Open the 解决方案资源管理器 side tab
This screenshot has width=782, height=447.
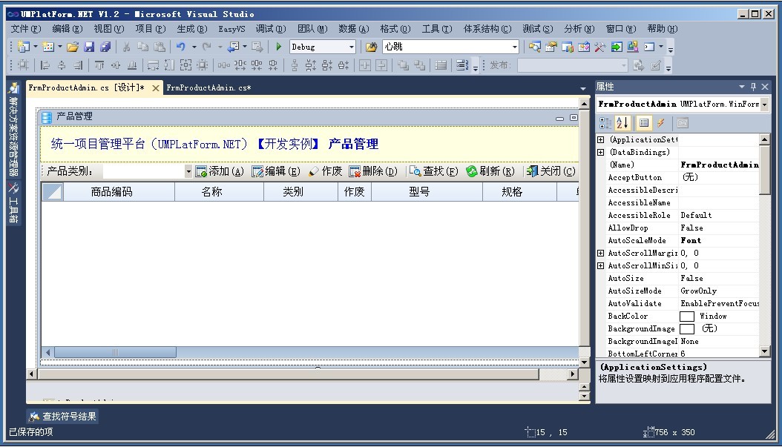pos(13,131)
